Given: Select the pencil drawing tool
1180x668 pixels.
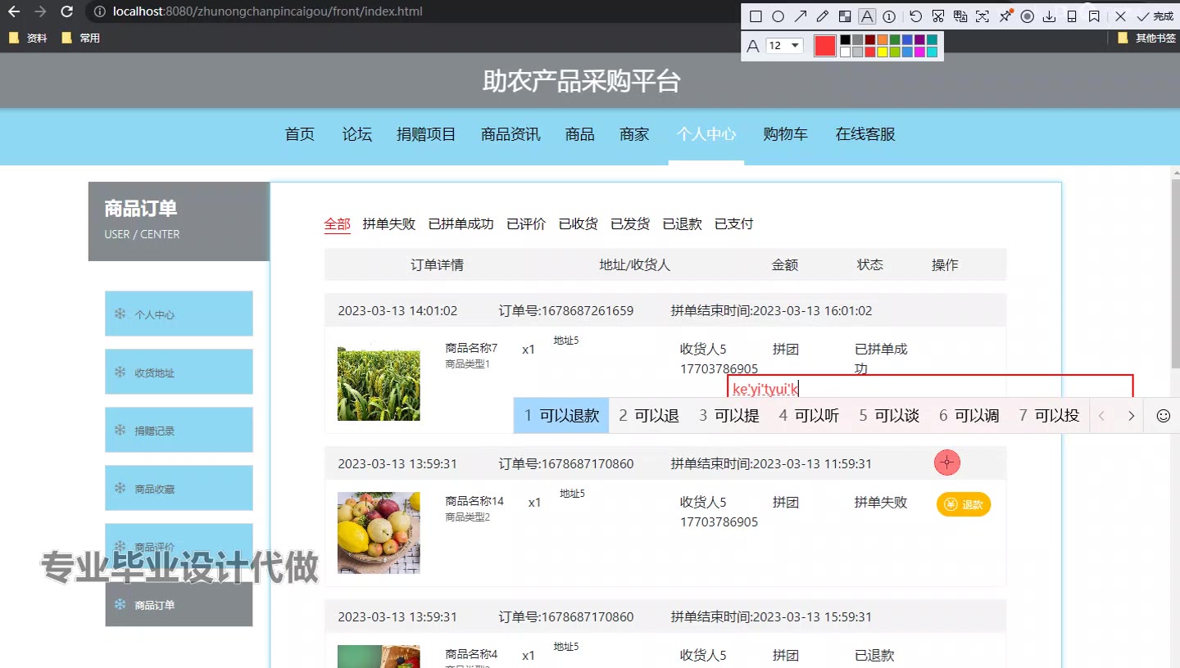Looking at the screenshot, I should click(823, 16).
